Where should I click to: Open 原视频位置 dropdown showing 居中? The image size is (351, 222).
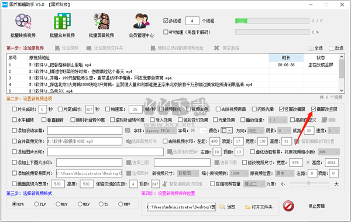284,173
